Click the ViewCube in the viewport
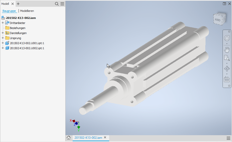 pyautogui.click(x=218, y=19)
